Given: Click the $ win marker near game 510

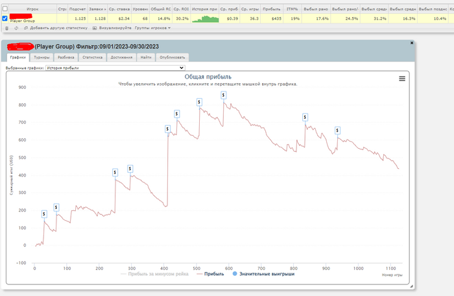Looking at the screenshot, I should pos(199,103).
